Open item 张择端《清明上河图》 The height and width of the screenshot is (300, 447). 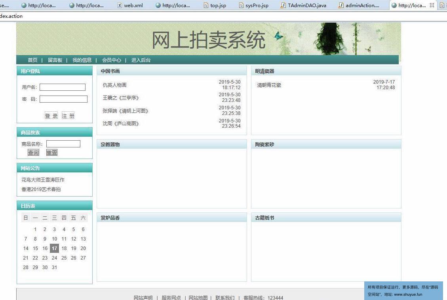tap(126, 111)
